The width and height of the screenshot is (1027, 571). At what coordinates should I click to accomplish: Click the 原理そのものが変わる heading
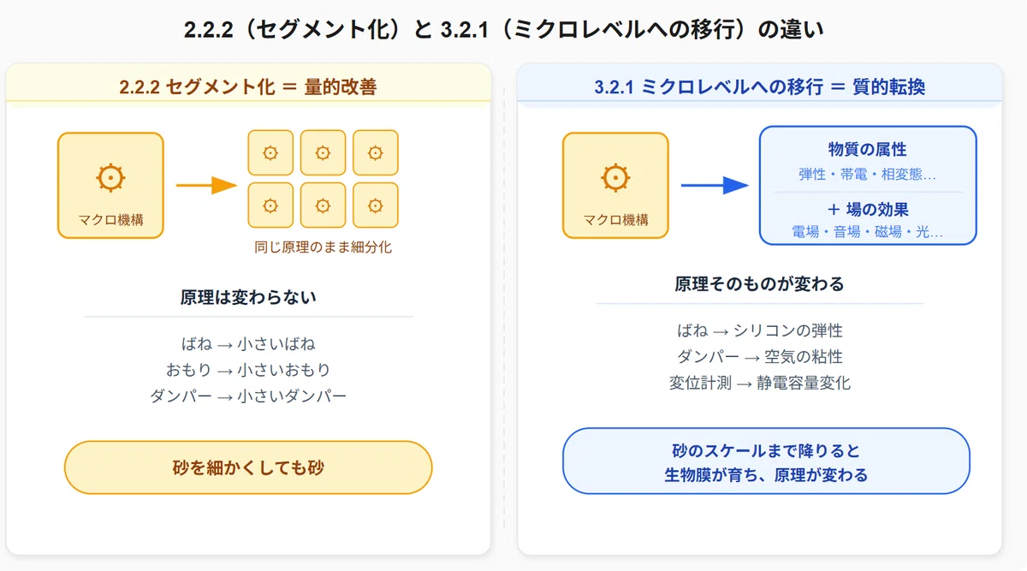(759, 283)
